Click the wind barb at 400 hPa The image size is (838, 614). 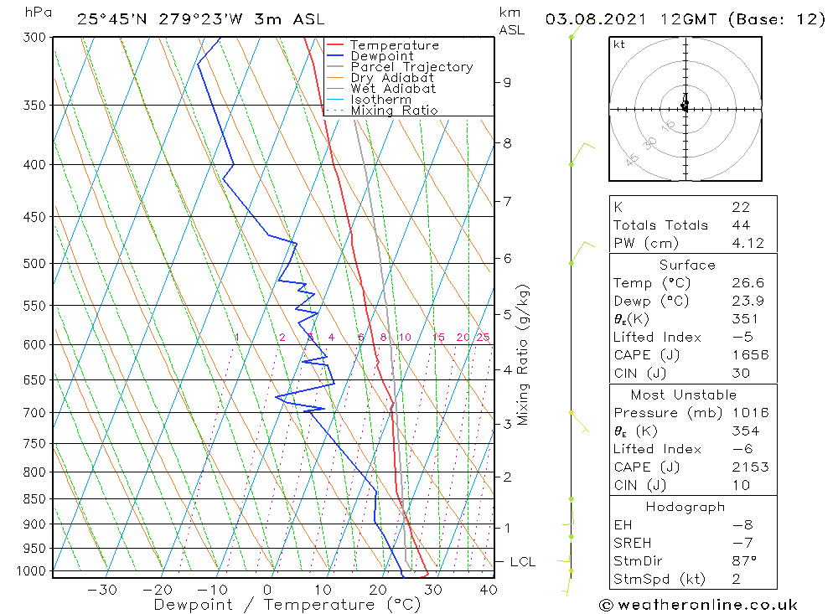point(582,154)
